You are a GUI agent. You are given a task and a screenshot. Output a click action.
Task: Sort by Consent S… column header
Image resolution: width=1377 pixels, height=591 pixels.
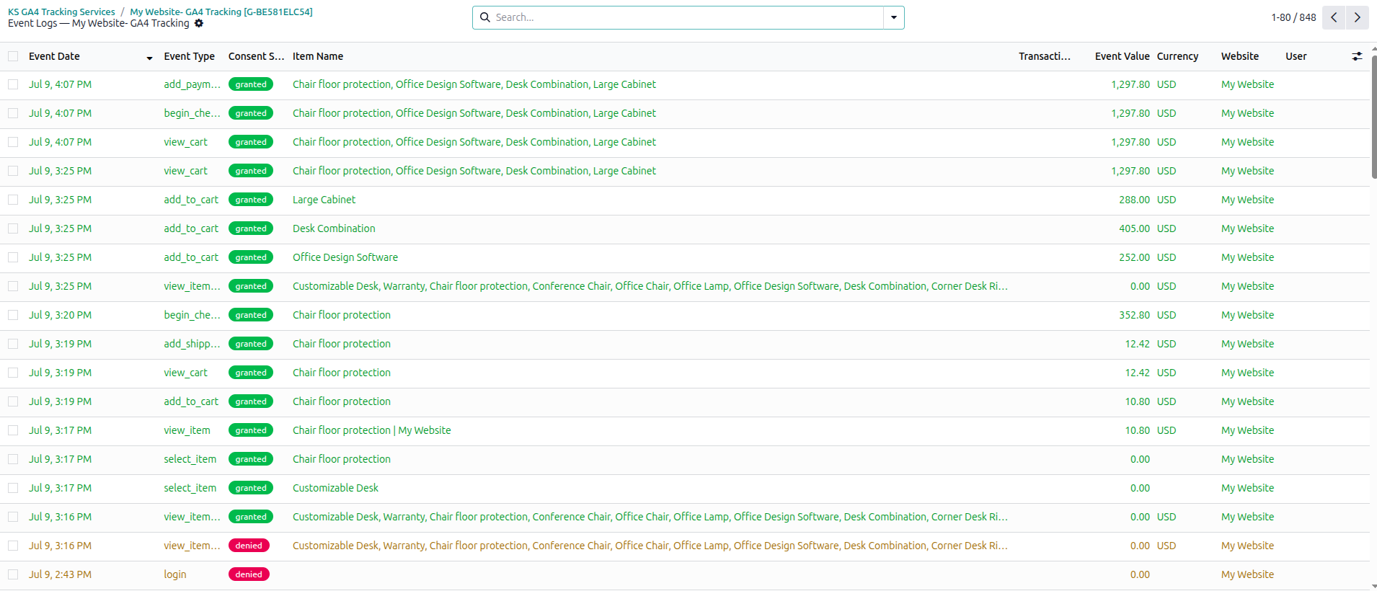tap(256, 56)
